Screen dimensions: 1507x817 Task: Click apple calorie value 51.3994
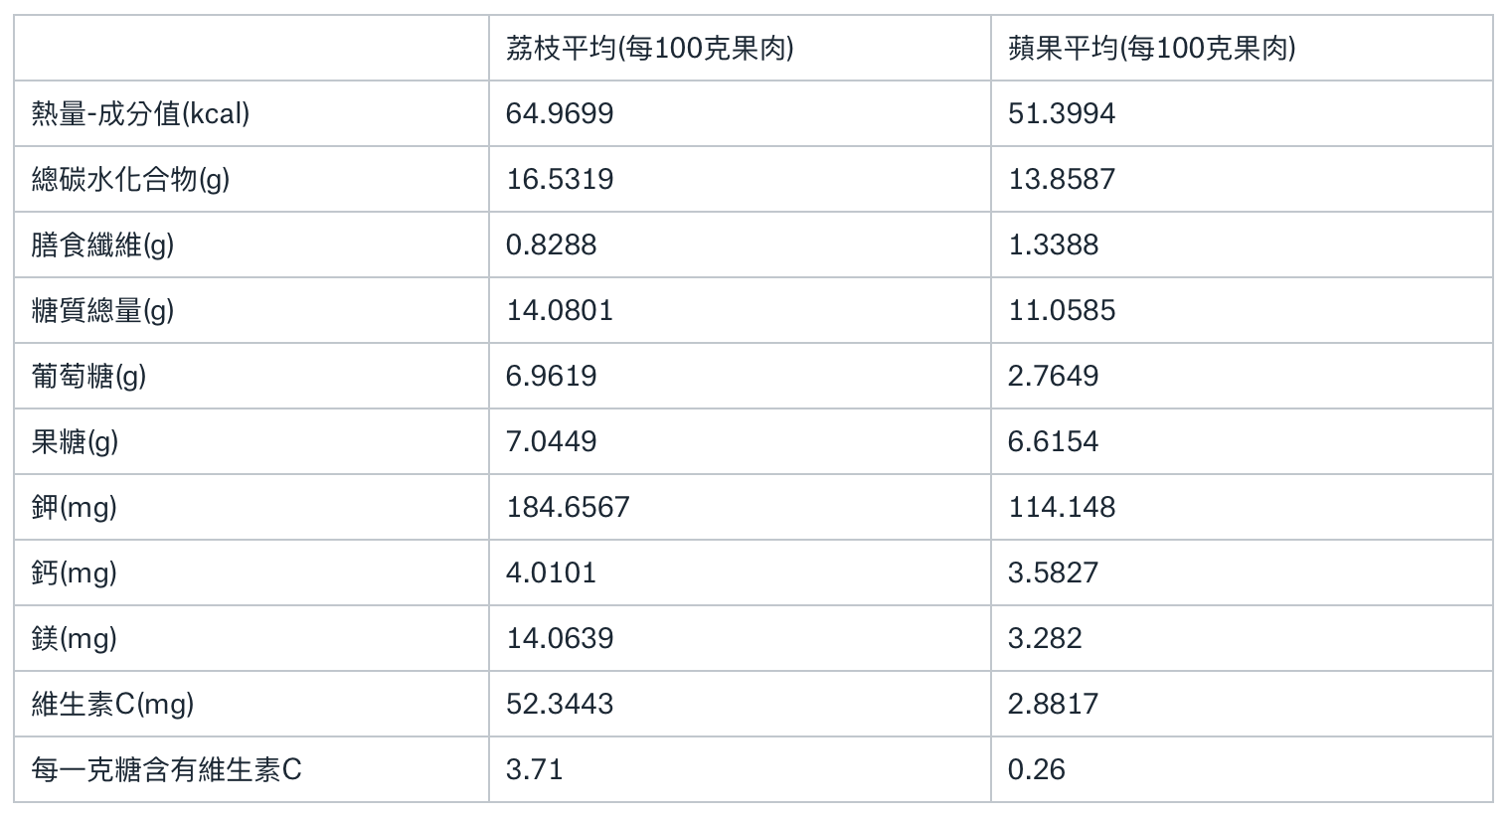(x=1062, y=113)
